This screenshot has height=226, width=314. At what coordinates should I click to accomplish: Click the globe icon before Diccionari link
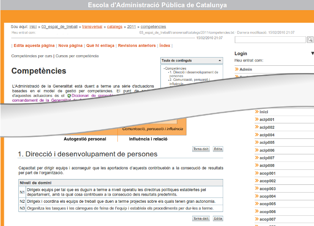[70, 96]
